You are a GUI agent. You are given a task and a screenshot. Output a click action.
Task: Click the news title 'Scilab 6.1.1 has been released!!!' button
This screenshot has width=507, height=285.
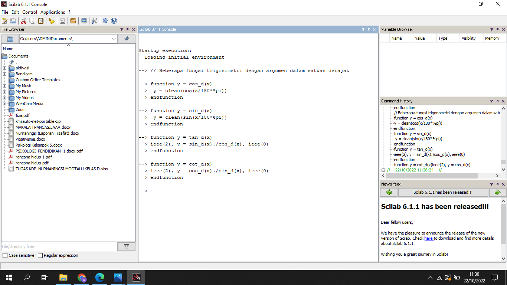click(x=443, y=192)
